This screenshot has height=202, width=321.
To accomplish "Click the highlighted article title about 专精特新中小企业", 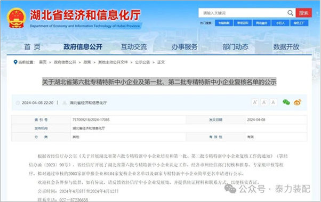I will coord(159,82).
